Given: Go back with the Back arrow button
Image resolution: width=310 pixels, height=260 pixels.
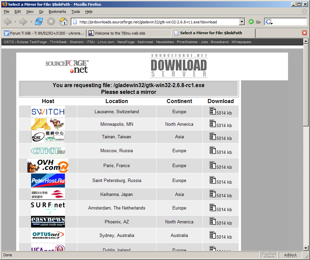Looking at the screenshot, I should [7, 22].
